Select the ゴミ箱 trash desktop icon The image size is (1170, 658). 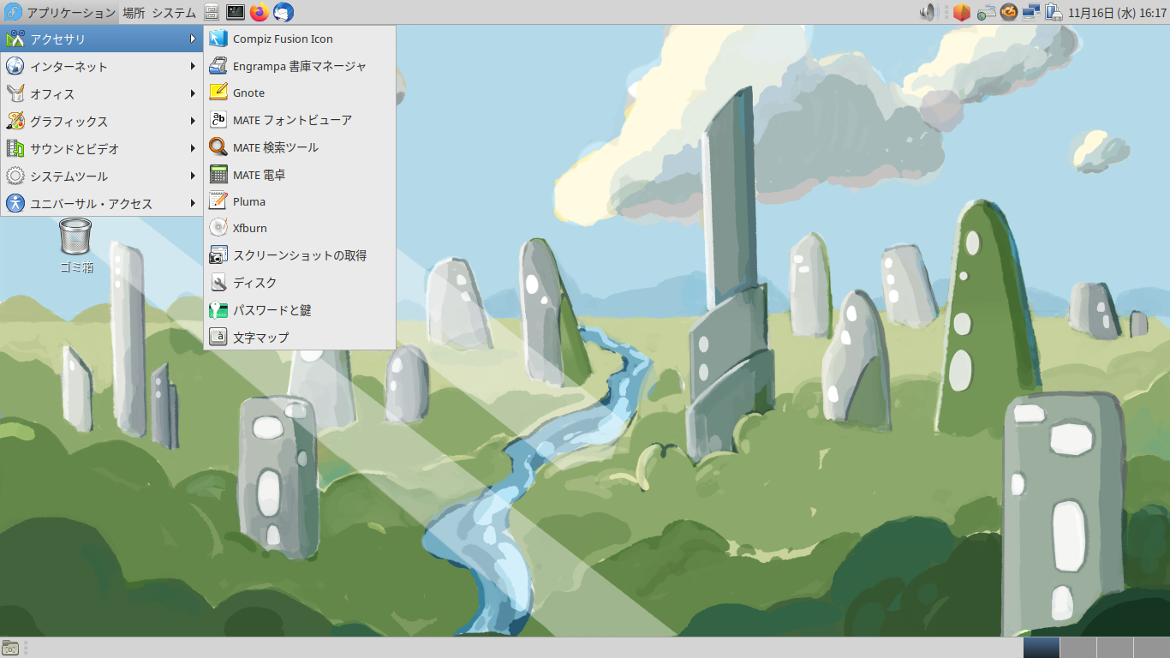click(75, 245)
